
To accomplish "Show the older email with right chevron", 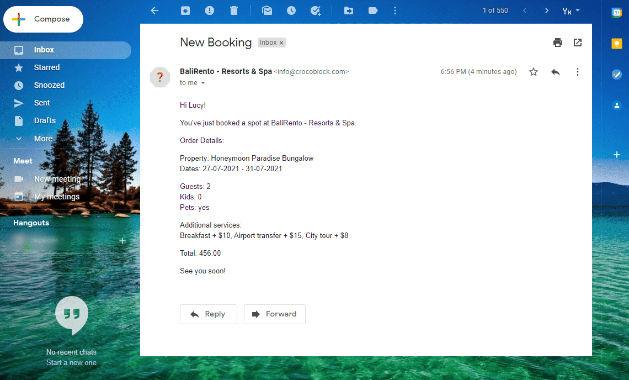I will [546, 11].
